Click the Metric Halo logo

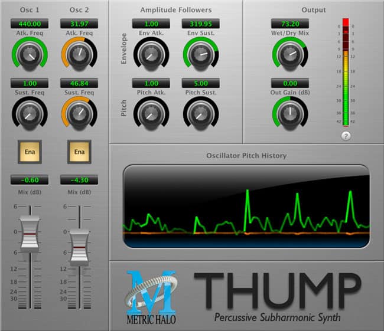pyautogui.click(x=151, y=298)
